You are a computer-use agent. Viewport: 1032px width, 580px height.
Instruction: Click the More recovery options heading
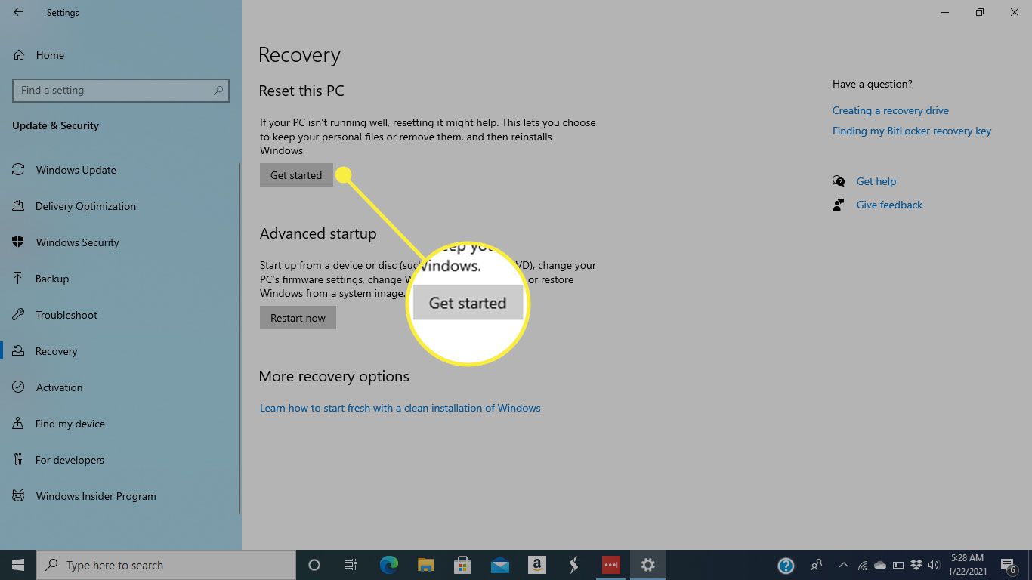coord(334,376)
